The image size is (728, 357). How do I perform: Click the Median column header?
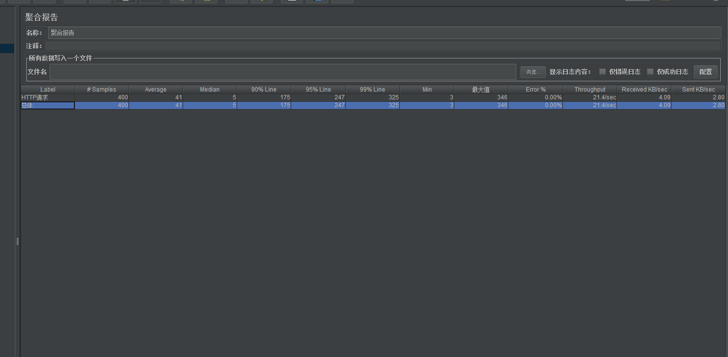tap(210, 90)
